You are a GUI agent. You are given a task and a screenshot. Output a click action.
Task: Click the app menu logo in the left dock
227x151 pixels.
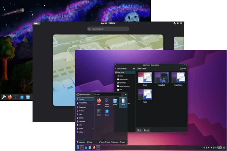(x=4, y=97)
